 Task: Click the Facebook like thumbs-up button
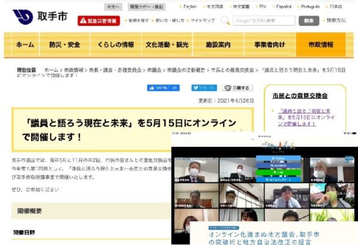click(x=163, y=88)
